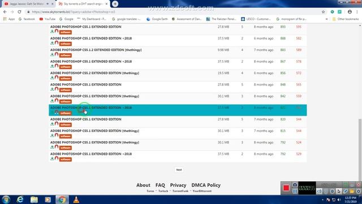Open the recorder output folder icon
The image size is (362, 204).
point(352,192)
